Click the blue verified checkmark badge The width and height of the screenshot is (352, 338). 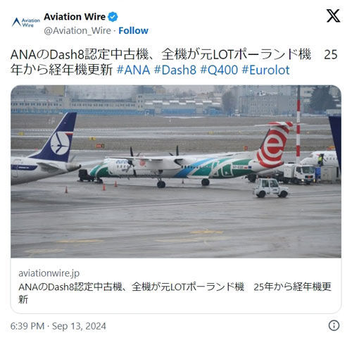[113, 17]
